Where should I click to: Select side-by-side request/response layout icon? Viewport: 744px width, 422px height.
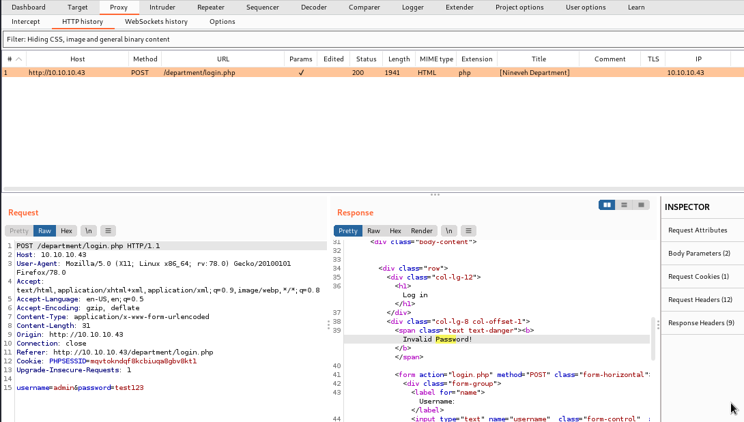point(607,205)
